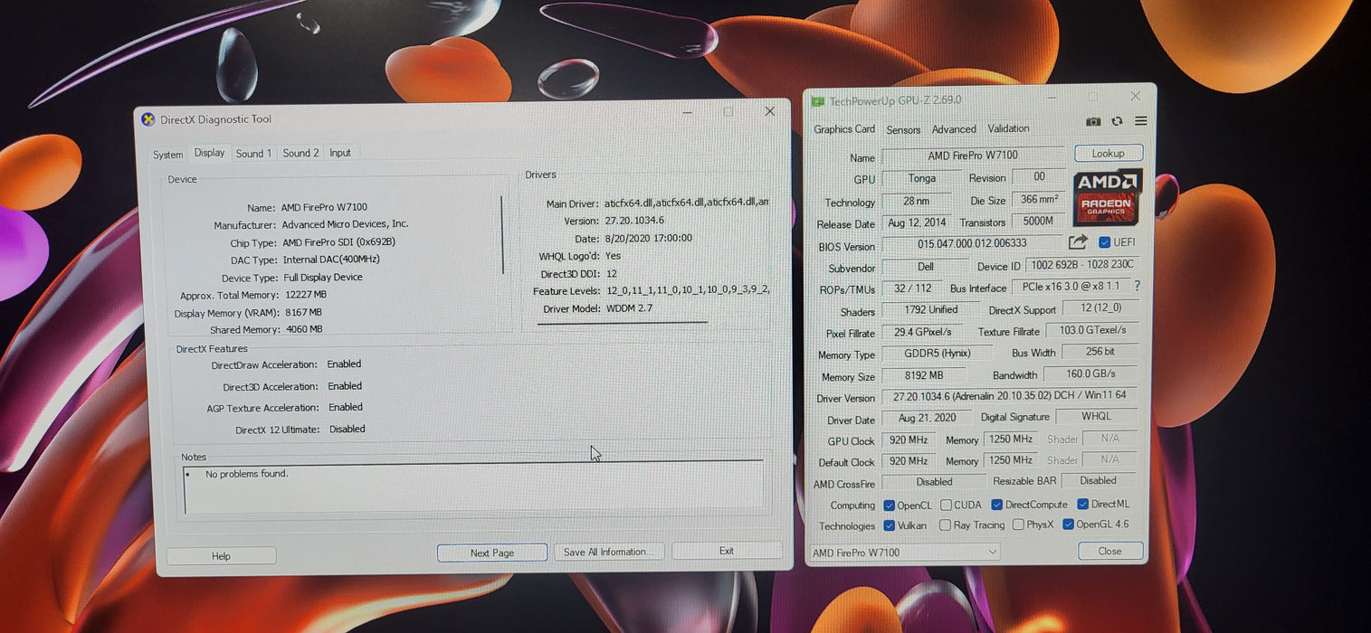Close the DirectX Diagnostic Tool window

point(769,111)
